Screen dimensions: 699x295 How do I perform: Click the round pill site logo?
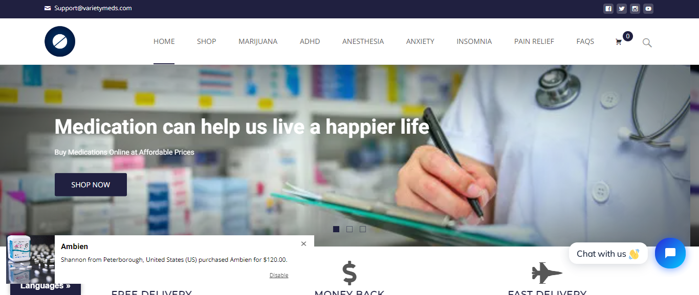point(60,41)
